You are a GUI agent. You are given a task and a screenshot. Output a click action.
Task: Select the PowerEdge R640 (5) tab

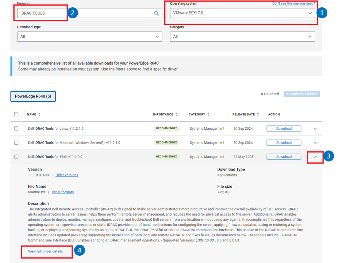point(33,96)
